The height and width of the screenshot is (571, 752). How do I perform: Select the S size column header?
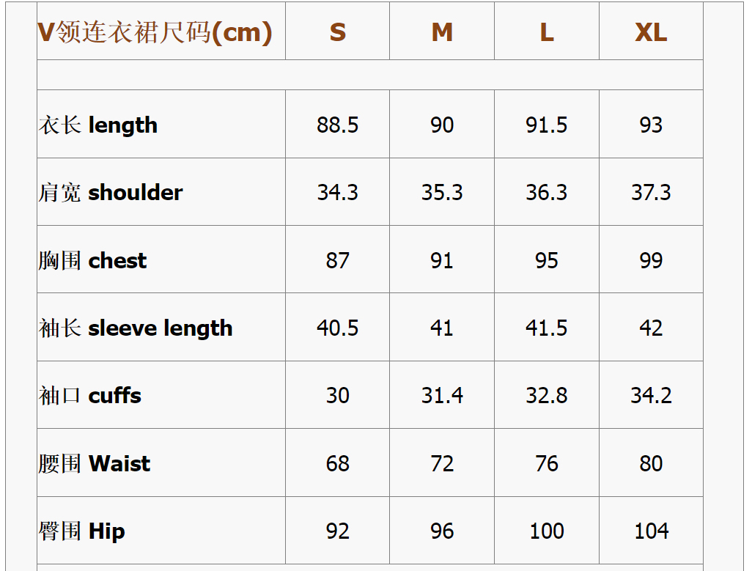click(x=337, y=32)
